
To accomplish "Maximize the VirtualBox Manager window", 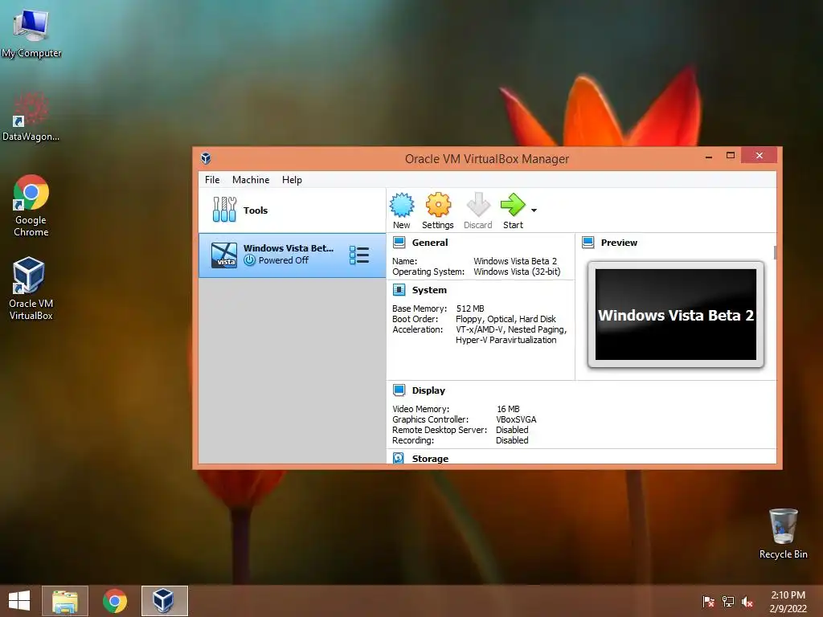I will pyautogui.click(x=730, y=155).
